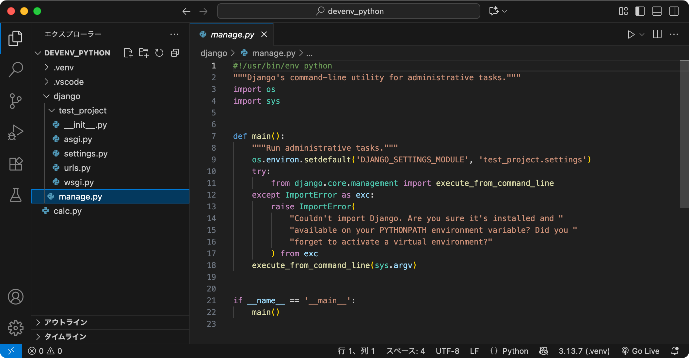Toggle the primary side bar visibility
Screen dimensions: 689x358
tap(640, 11)
